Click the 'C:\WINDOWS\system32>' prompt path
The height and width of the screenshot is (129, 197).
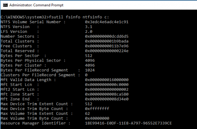(x=25, y=17)
